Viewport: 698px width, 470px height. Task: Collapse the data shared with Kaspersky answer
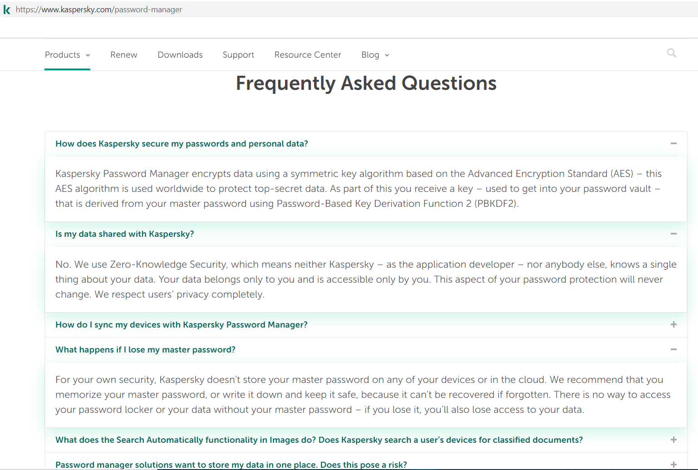[x=673, y=234]
